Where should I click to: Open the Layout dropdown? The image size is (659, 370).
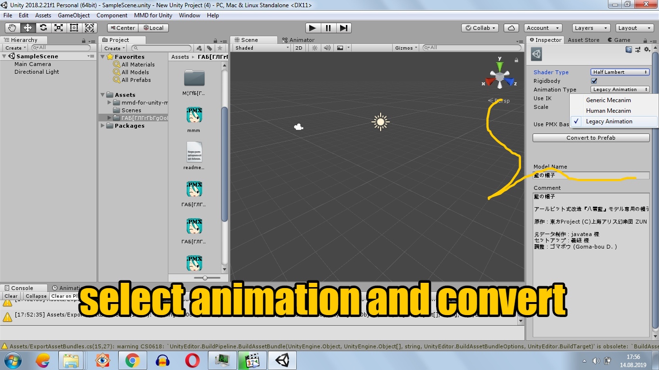click(634, 28)
